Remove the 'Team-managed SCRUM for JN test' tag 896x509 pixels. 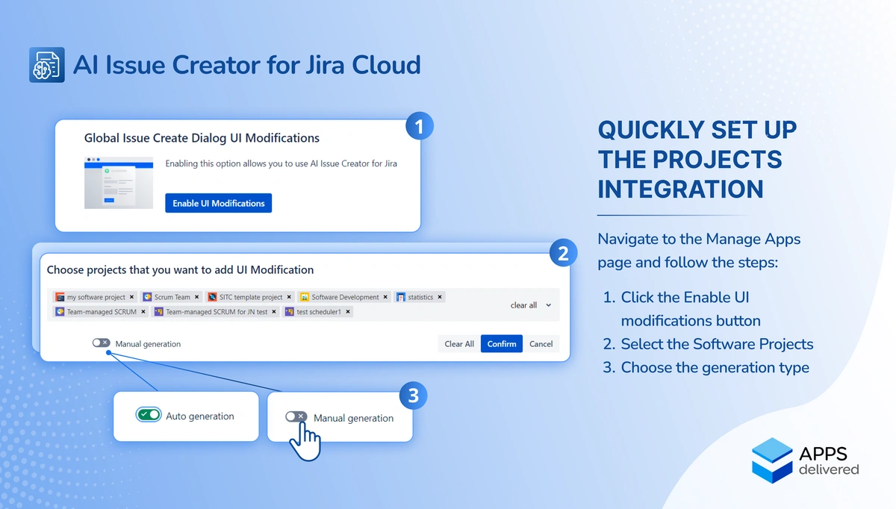274,312
